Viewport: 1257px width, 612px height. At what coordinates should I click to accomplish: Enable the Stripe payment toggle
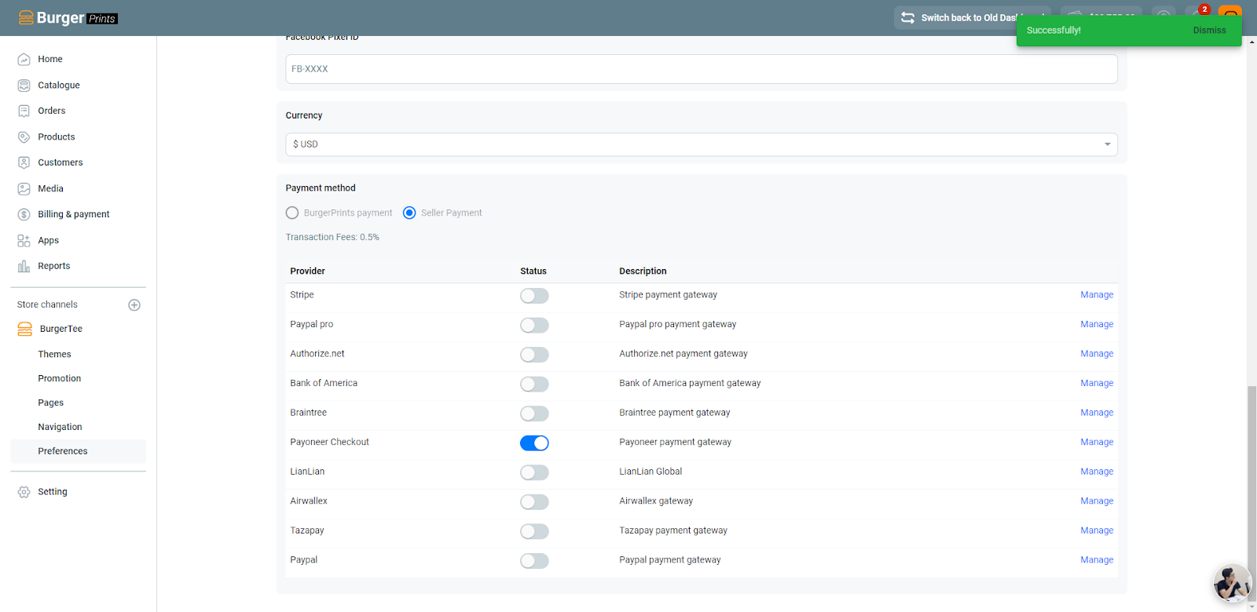534,296
